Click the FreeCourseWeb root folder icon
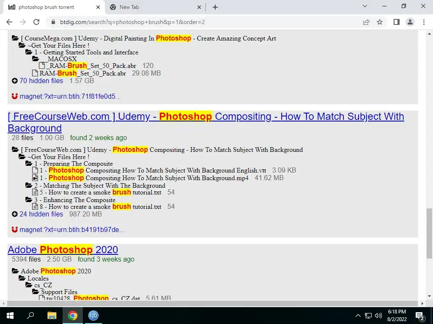The width and height of the screenshot is (433, 324). pos(15,149)
